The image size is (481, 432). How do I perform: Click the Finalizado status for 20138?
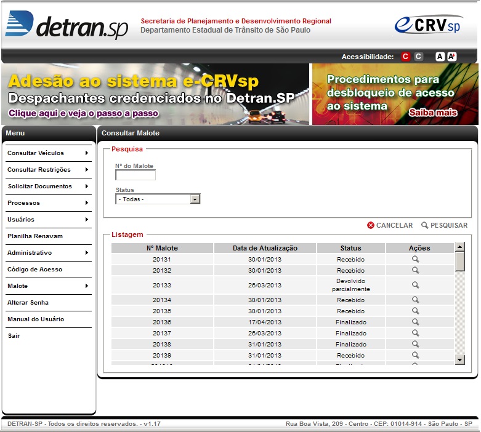350,345
